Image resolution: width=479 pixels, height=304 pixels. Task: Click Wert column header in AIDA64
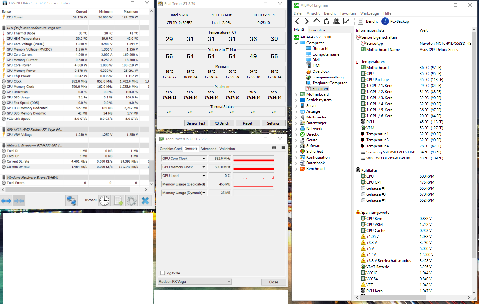424,30
